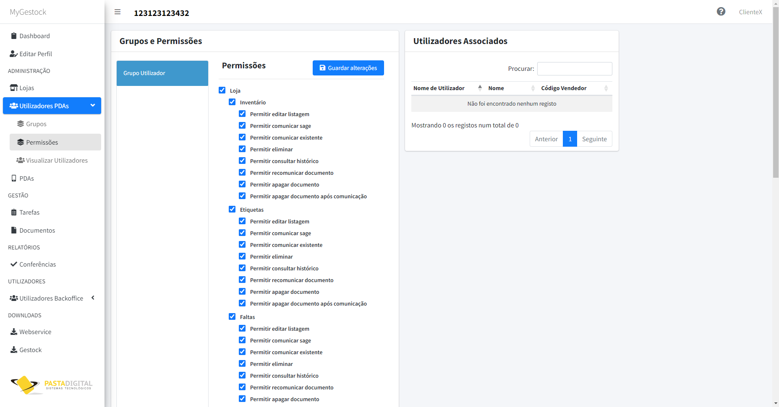
Task: Open the Documentos menu item
Action: pos(52,231)
